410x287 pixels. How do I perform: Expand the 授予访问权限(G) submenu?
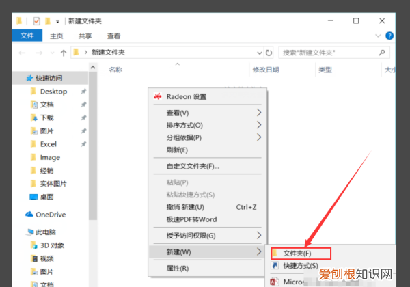click(x=207, y=236)
